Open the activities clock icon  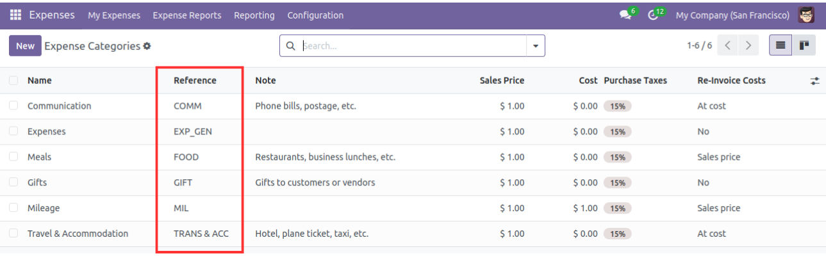653,15
